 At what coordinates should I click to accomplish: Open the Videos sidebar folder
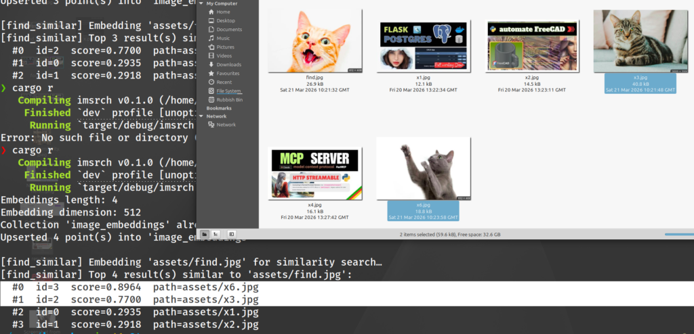pyautogui.click(x=224, y=55)
